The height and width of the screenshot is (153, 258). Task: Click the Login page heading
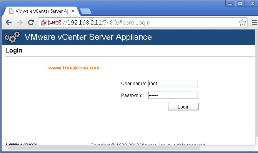tap(14, 50)
